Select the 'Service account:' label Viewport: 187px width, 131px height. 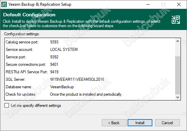click(19, 50)
